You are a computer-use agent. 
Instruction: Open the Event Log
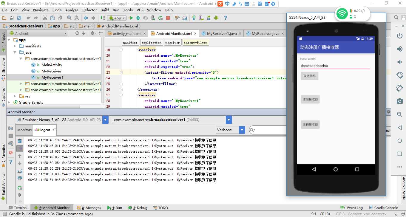pyautogui.click(x=352, y=207)
